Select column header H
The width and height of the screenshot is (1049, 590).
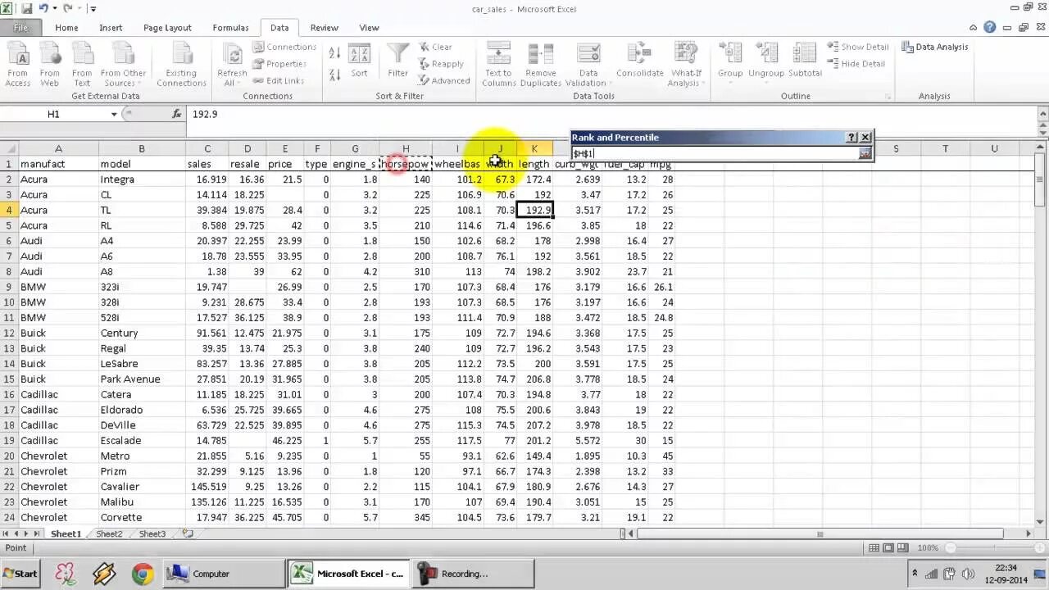pos(405,148)
